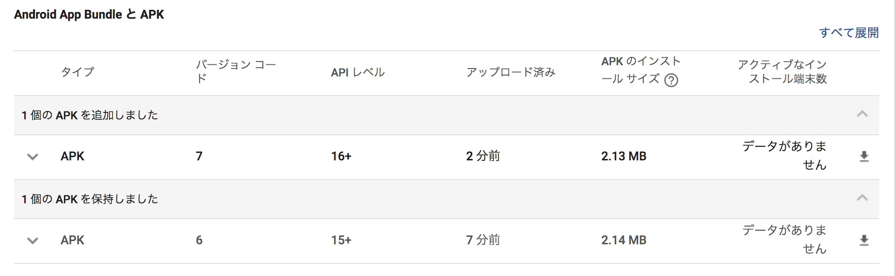The width and height of the screenshot is (895, 276).
Task: Click the Android App Bundle と APK heading
Action: pyautogui.click(x=89, y=14)
